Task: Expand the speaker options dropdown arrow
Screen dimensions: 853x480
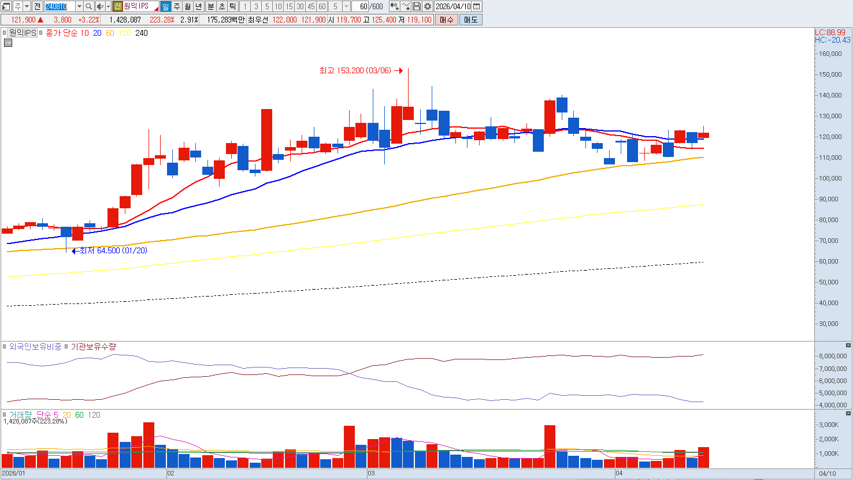Action: 108,6
